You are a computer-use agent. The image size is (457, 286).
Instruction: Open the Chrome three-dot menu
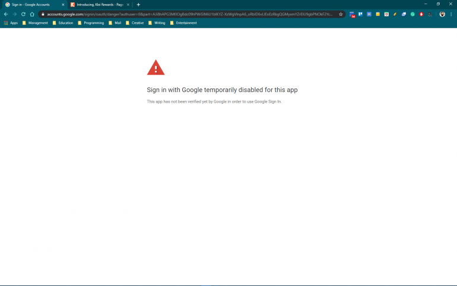(451, 14)
